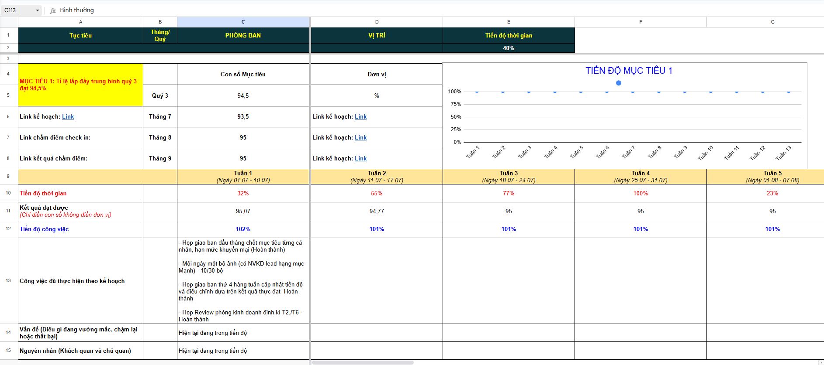Screen dimensions: 824x365
Task: Select the 102% work progress cell for Tuần 1
Action: (243, 229)
